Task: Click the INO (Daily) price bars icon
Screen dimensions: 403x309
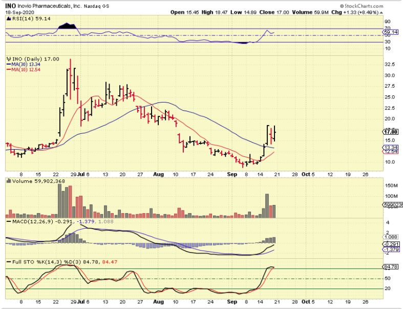Action: tap(9, 59)
